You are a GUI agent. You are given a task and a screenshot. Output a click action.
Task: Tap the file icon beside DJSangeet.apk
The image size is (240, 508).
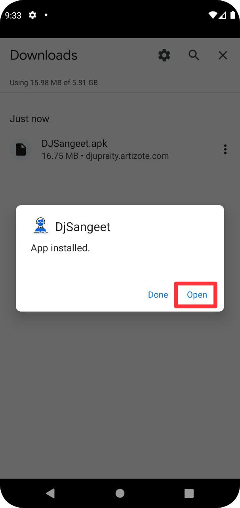point(21,149)
